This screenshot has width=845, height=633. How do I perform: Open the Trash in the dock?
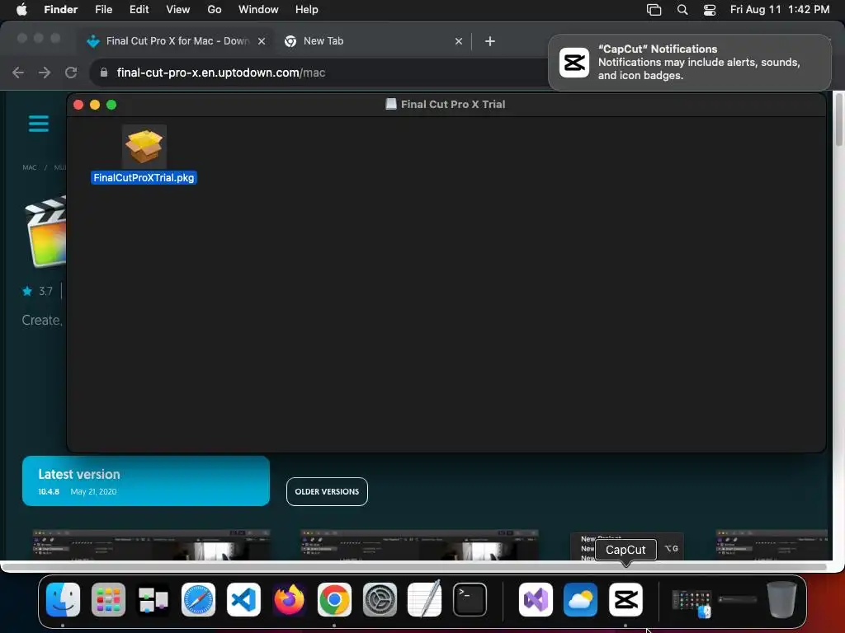click(x=782, y=599)
